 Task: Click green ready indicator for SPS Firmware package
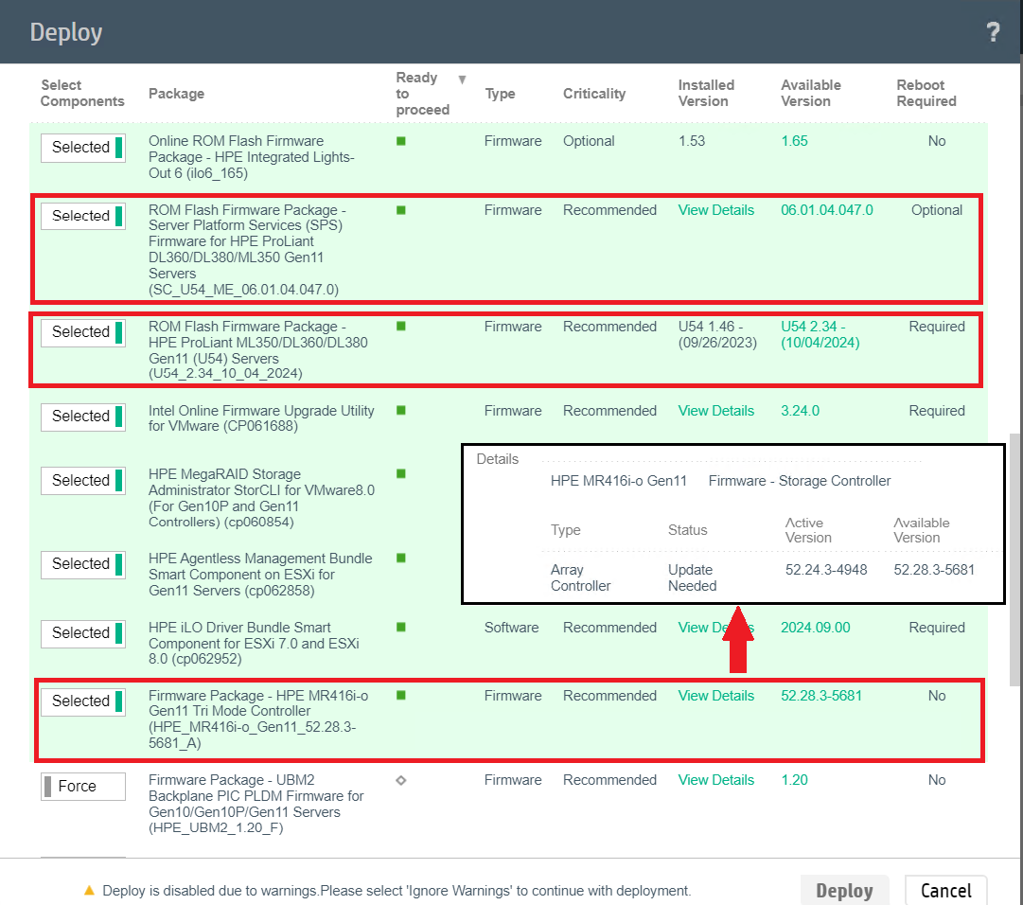[401, 210]
